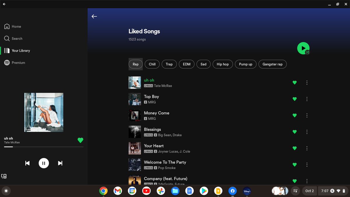
Task: Open Search in the sidebar
Action: [13, 39]
